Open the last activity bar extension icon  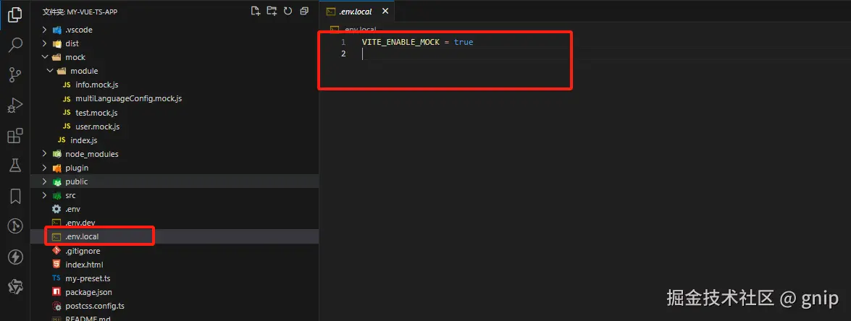15,286
